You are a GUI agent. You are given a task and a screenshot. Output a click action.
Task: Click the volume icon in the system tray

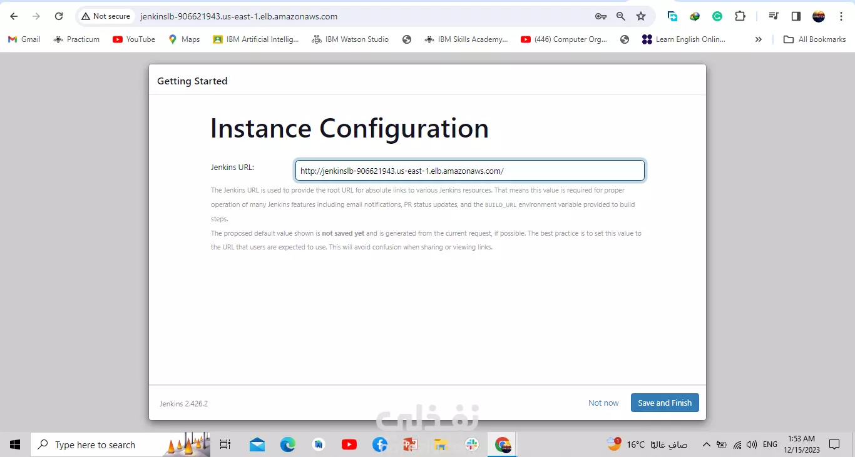tap(753, 444)
